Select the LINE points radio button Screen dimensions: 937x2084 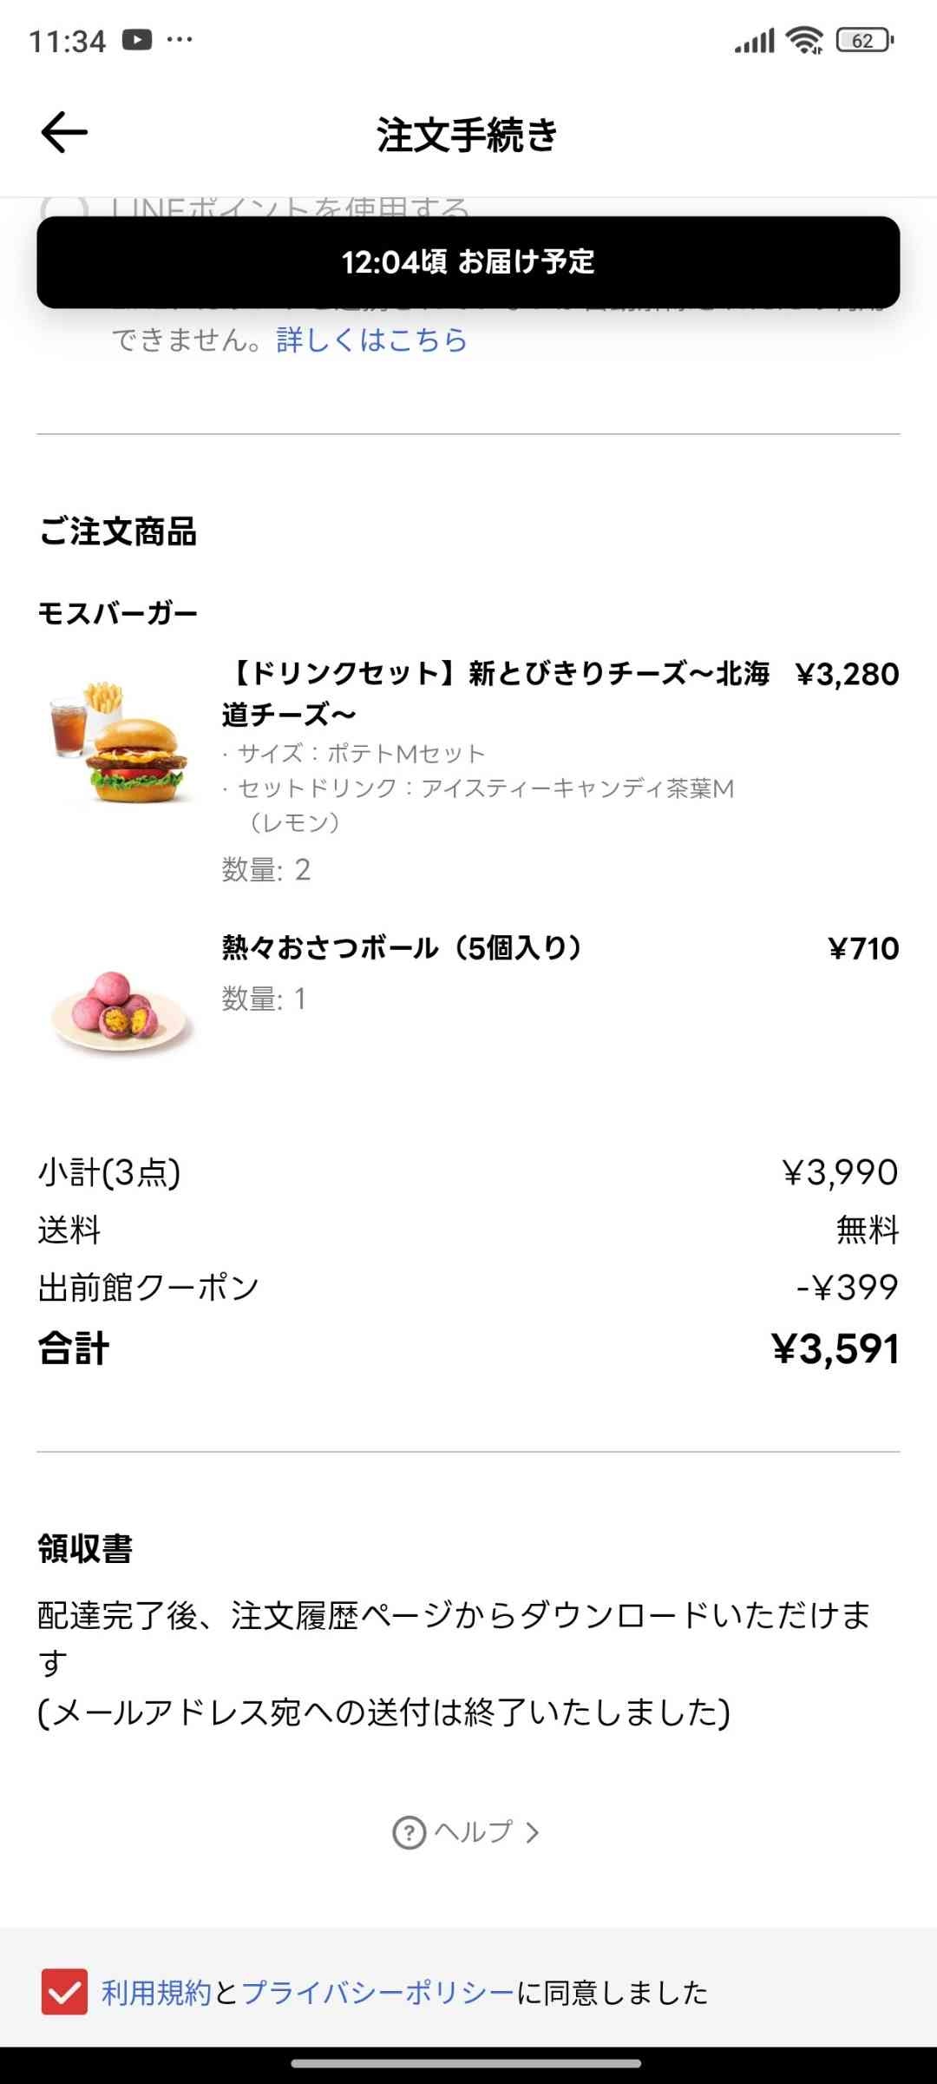tap(64, 208)
